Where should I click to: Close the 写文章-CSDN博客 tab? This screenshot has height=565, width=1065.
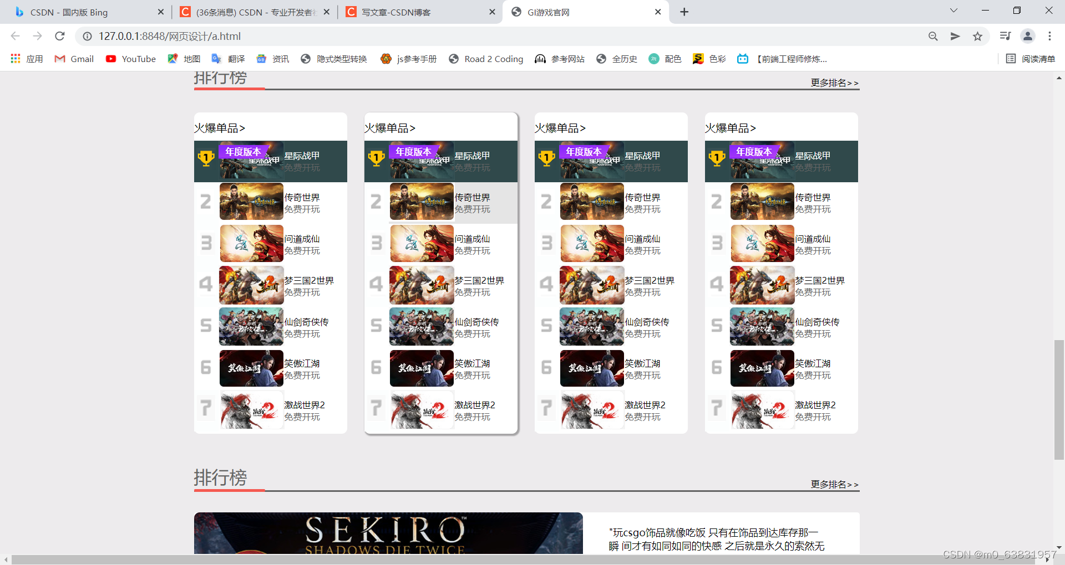point(492,12)
